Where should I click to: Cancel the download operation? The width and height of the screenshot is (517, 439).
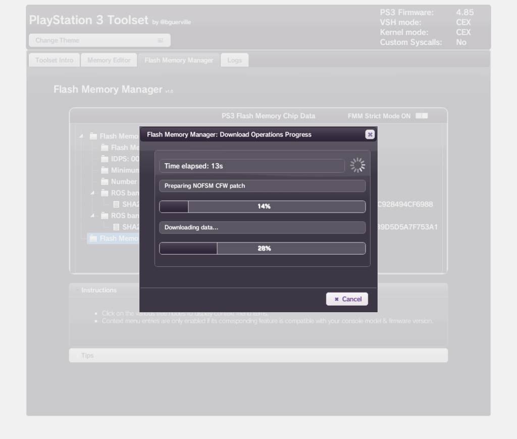coord(347,299)
